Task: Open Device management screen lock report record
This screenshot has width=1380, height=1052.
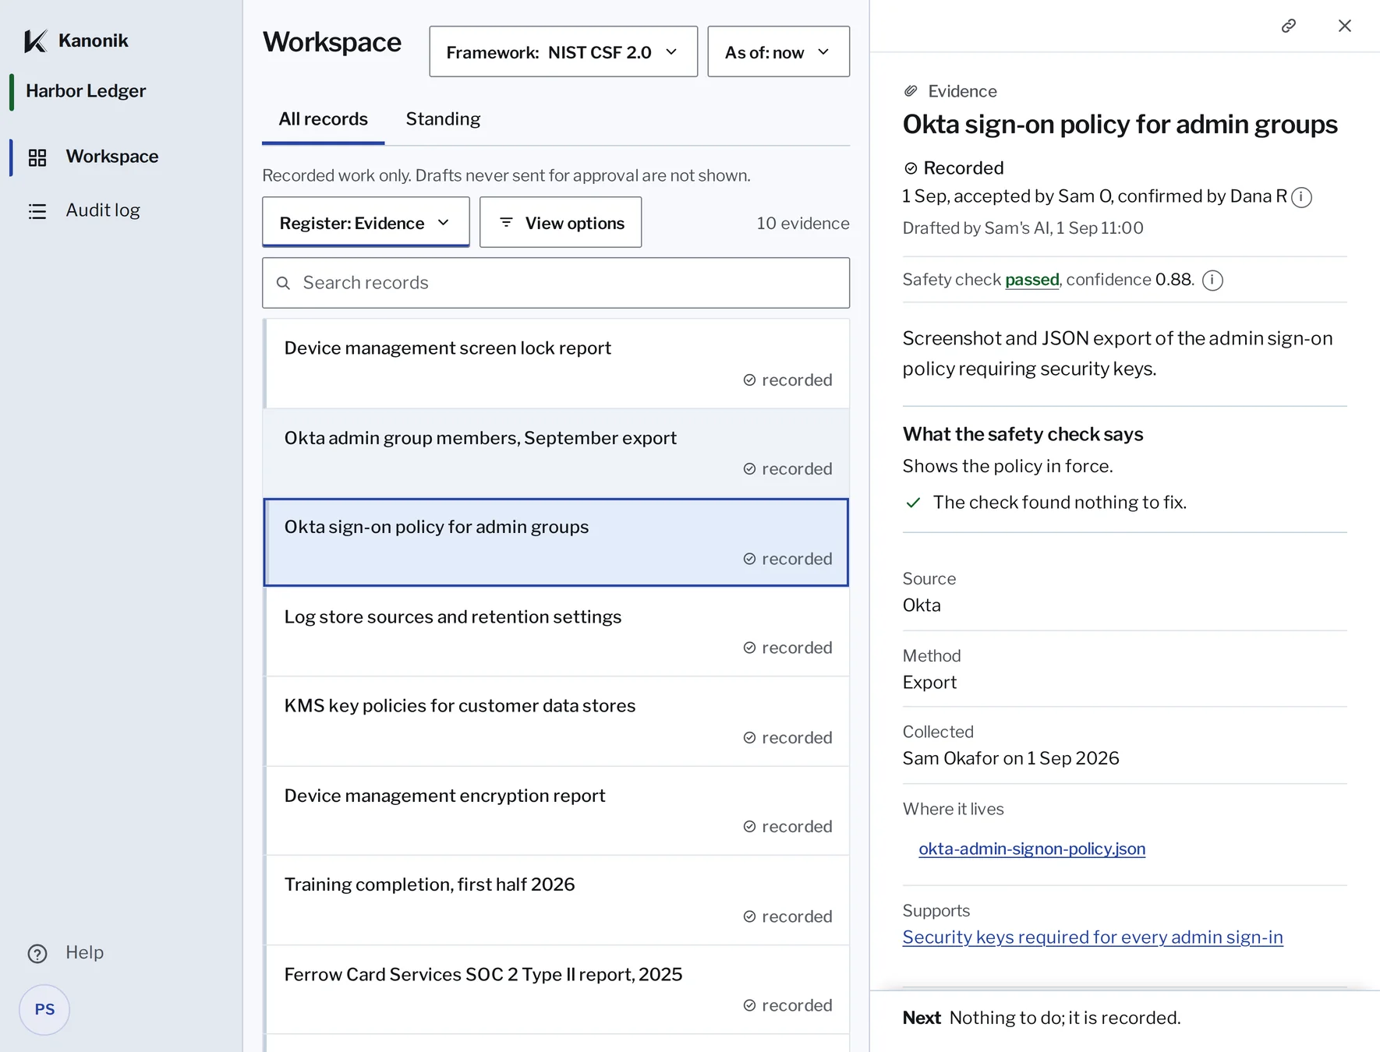Action: 556,364
